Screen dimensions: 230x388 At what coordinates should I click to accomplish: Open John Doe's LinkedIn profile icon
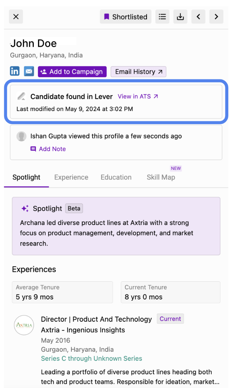tap(15, 71)
